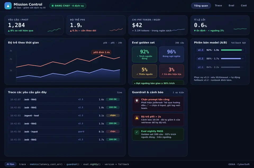Click the AI Ops badge in the footer

[10, 164]
